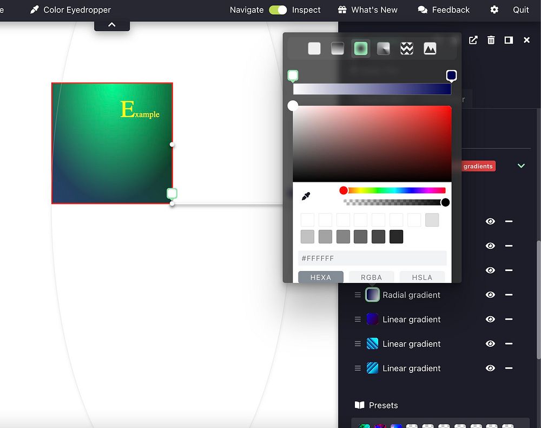This screenshot has width=541, height=428.
Task: Click the Presets heading text
Action: click(x=384, y=405)
